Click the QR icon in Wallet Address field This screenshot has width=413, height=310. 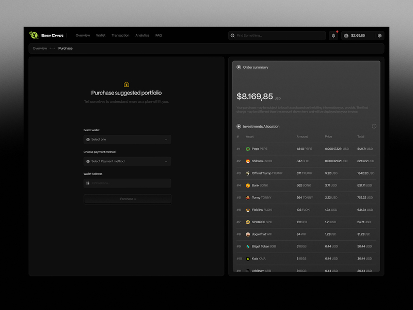[x=88, y=183]
